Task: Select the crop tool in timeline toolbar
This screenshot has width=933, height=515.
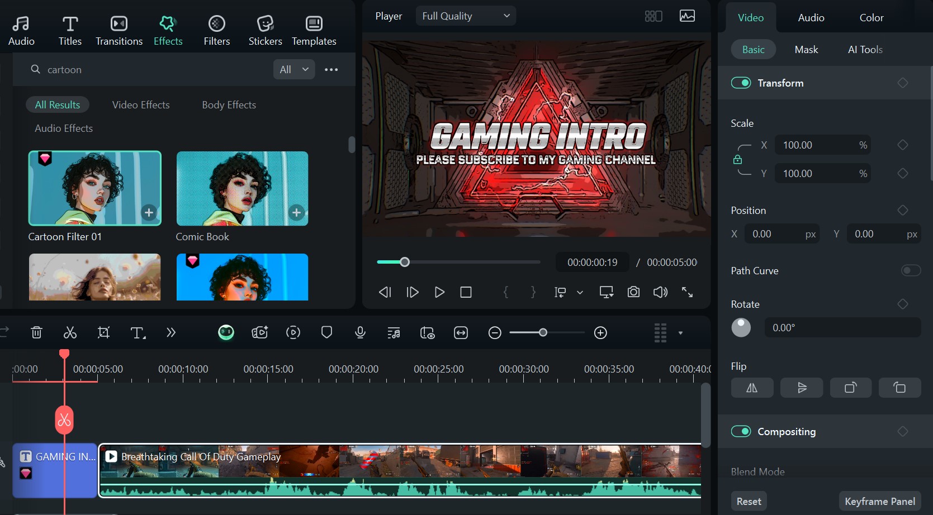Action: point(103,333)
